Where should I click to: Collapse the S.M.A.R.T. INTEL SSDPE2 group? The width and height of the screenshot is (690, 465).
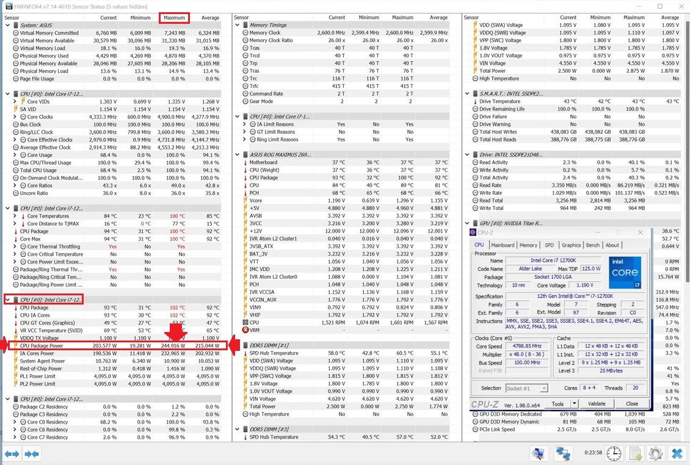(x=467, y=94)
